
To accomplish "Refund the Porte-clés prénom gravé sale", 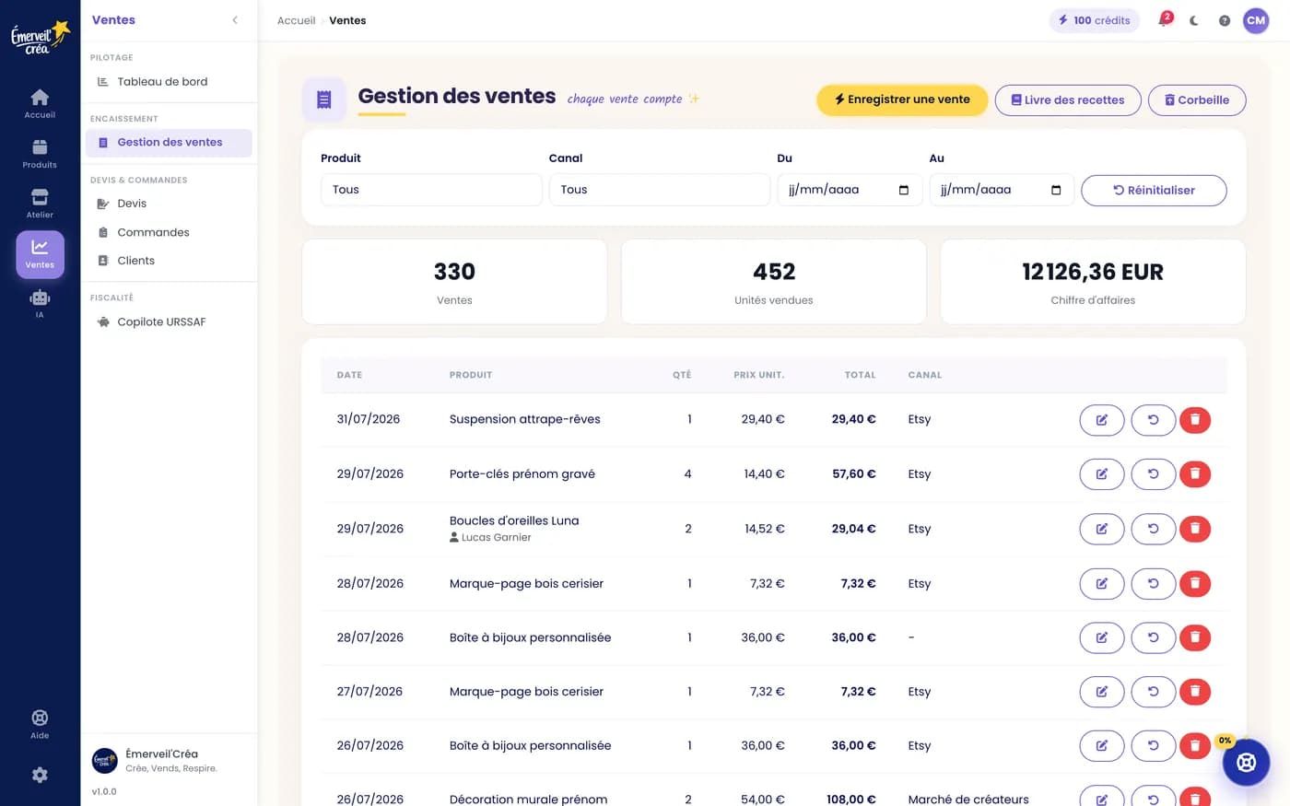I will (1154, 474).
